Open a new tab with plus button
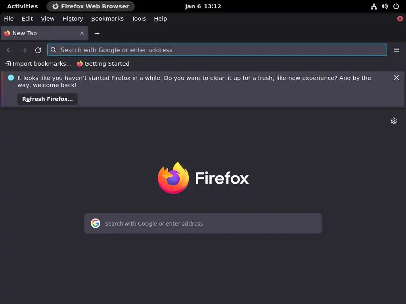Image resolution: width=406 pixels, height=304 pixels. click(x=97, y=33)
